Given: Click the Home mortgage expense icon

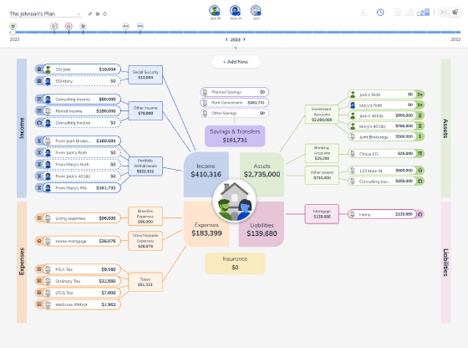Looking at the screenshot, I should pos(40,241).
